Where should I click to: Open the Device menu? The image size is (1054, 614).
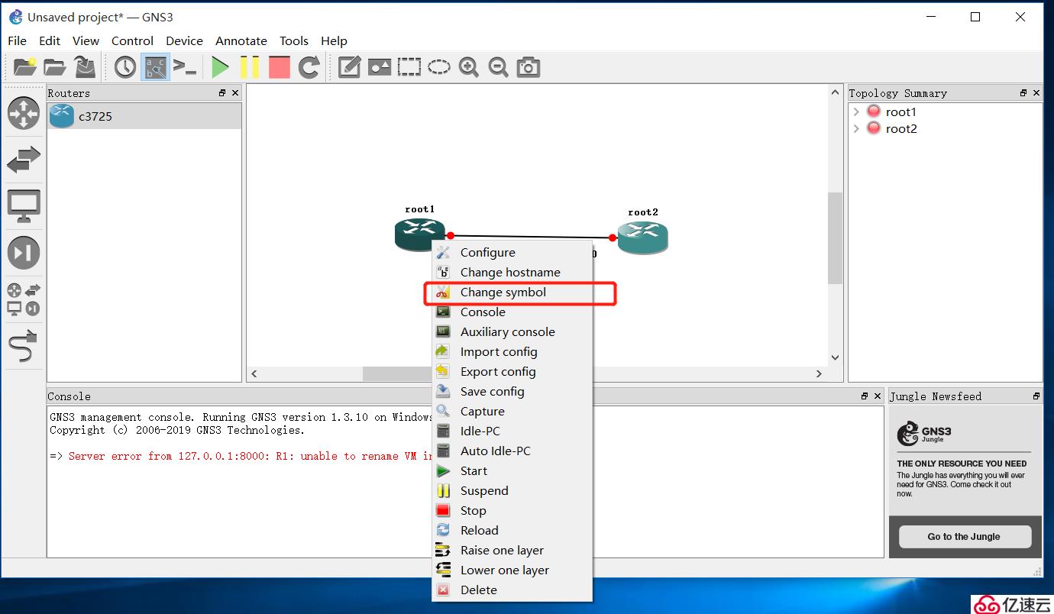click(x=184, y=40)
